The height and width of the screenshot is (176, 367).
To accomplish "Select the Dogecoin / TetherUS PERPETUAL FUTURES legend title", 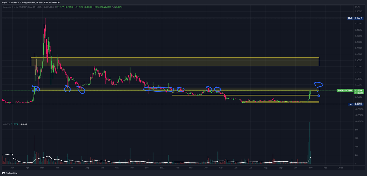I will [x=23, y=7].
